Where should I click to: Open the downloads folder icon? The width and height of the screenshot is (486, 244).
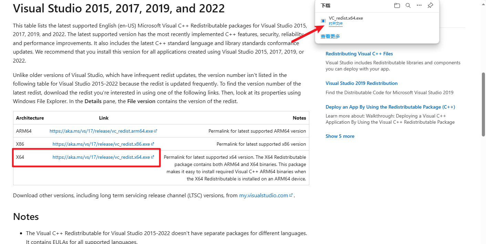pyautogui.click(x=397, y=5)
